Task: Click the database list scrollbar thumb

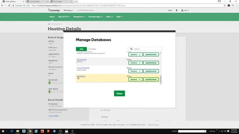Action: [x=161, y=79]
